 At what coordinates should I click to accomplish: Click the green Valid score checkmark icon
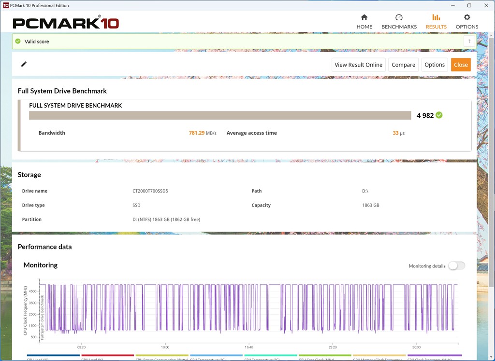[18, 42]
